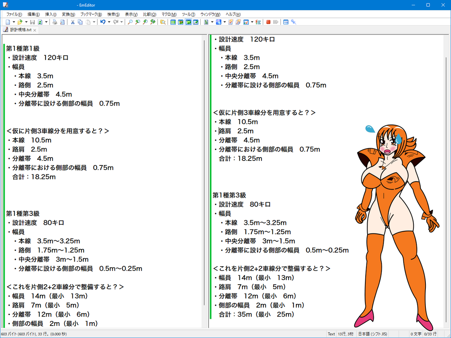Open the 検索(S) menu
Viewport: 451px width, 338px height.
[x=114, y=14]
